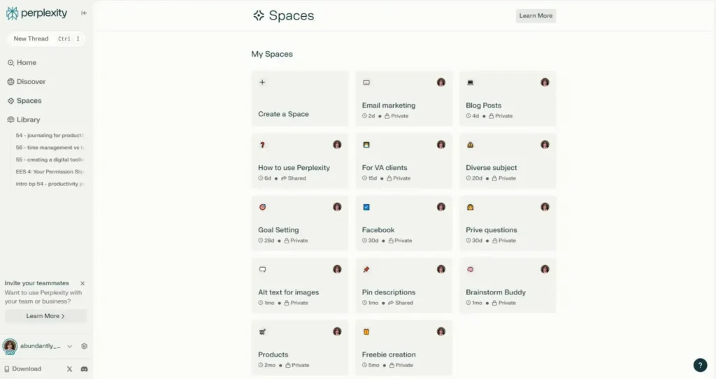This screenshot has width=716, height=379.
Task: Click the target icon on Goal Setting
Action: coord(262,207)
